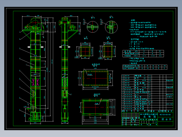The width and height of the screenshot is (182, 137).
Task: Click row 1 of the parts list
Action: point(147,109)
